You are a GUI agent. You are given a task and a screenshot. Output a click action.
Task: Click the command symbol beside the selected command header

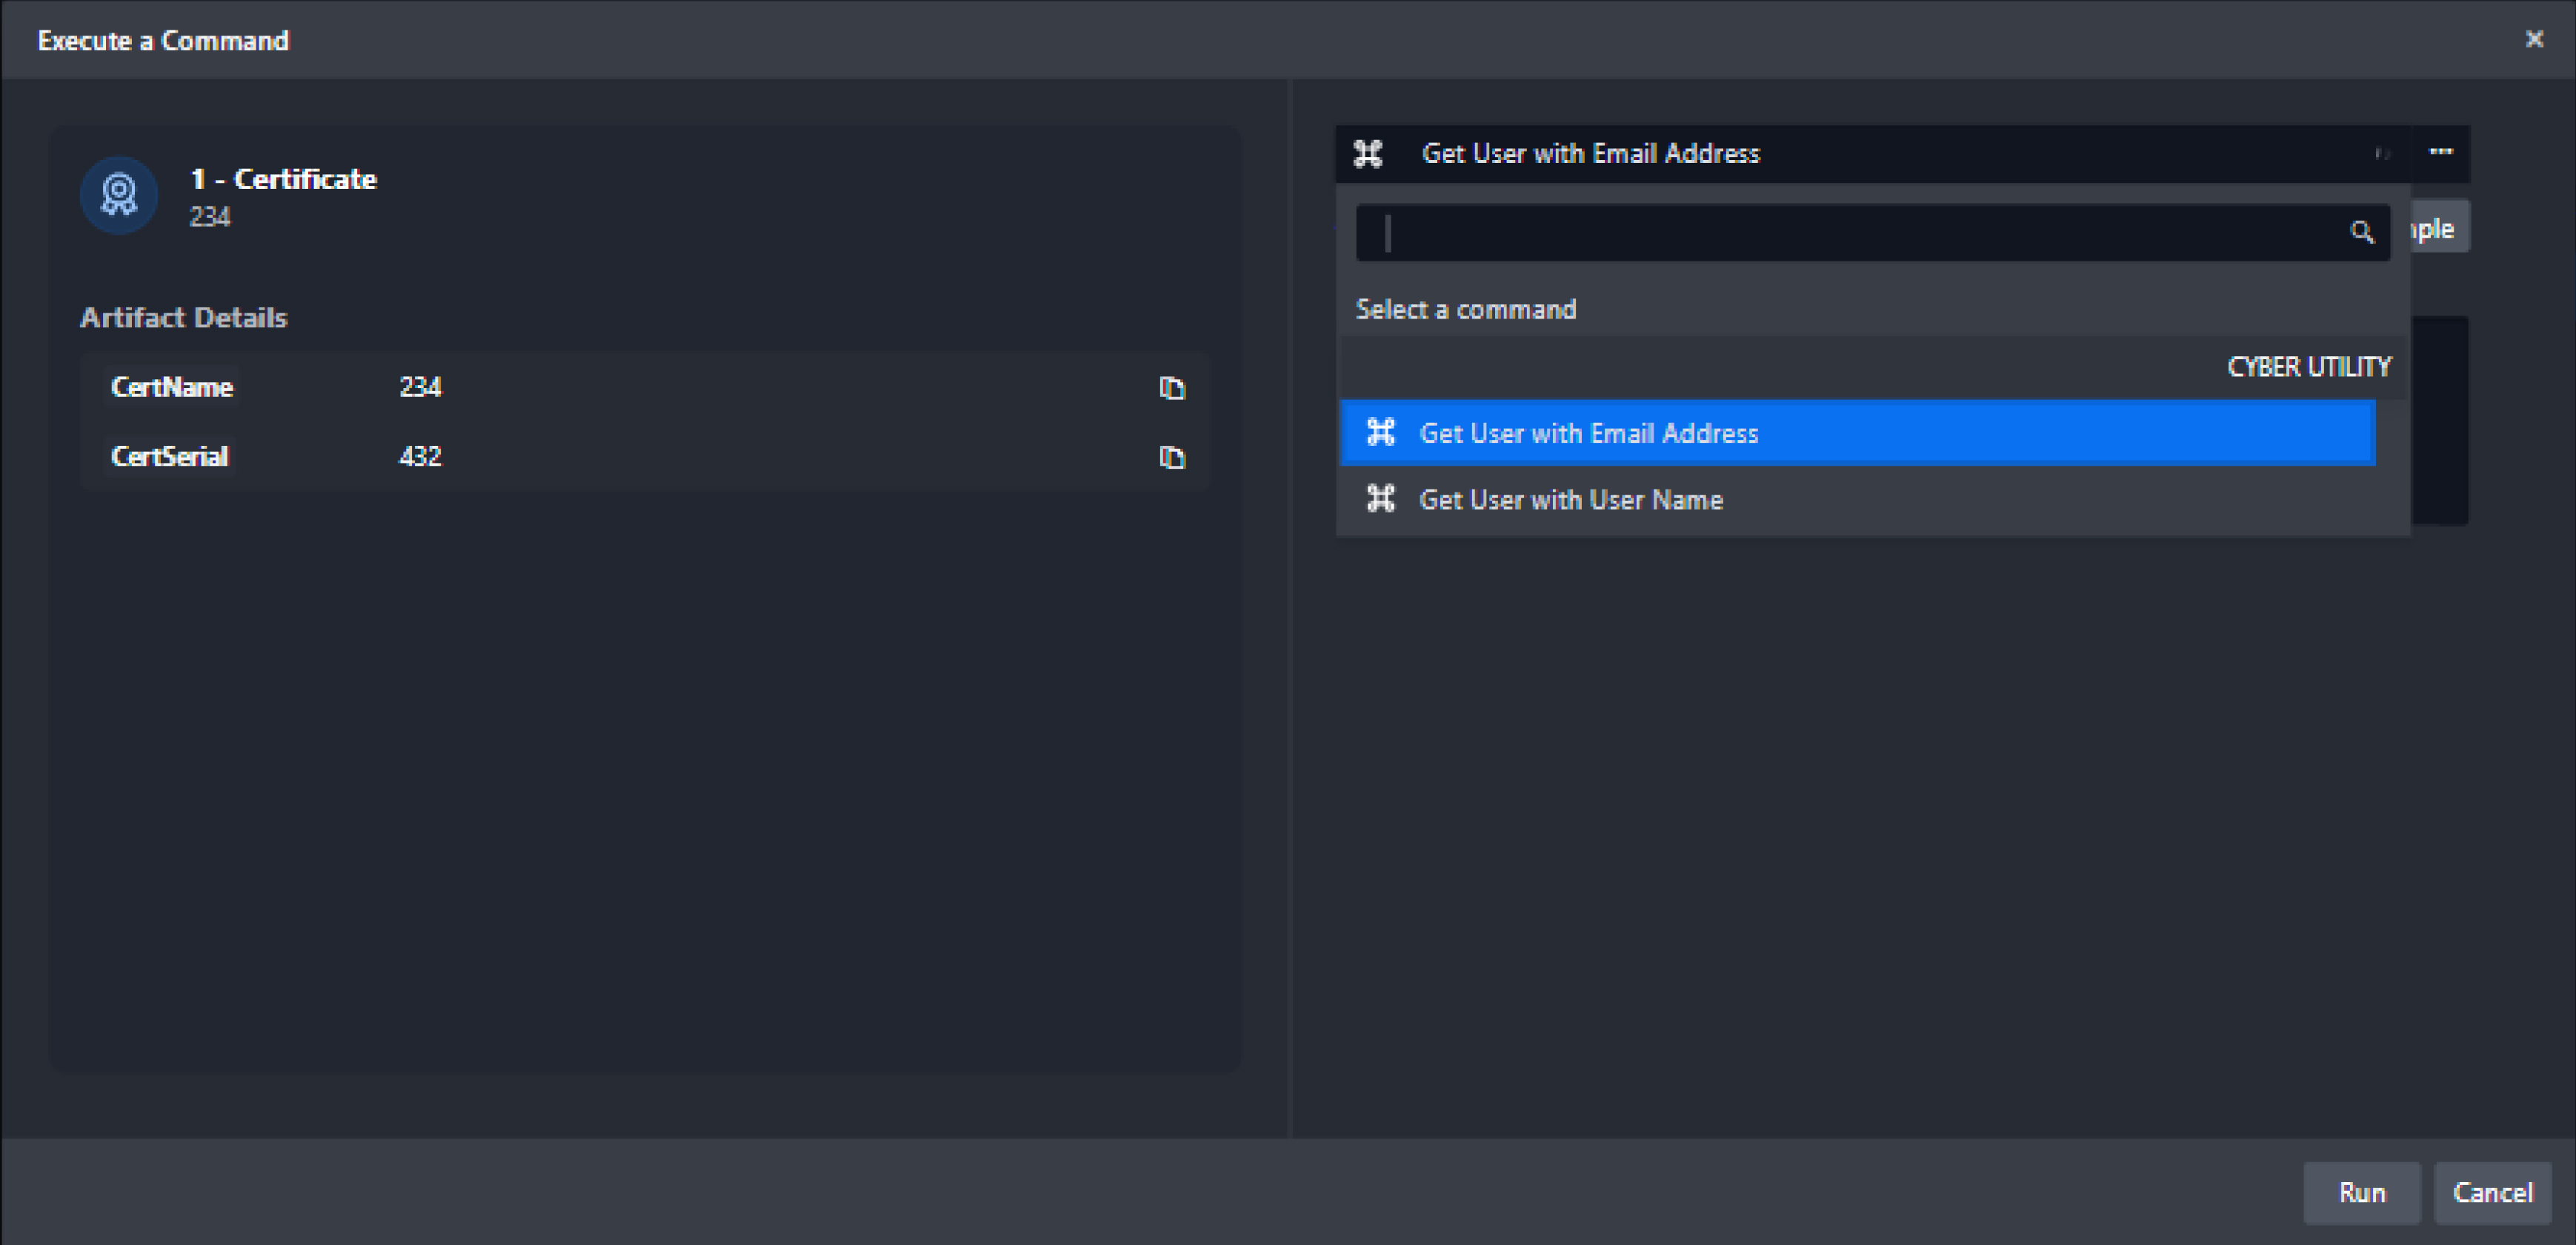click(x=1368, y=153)
